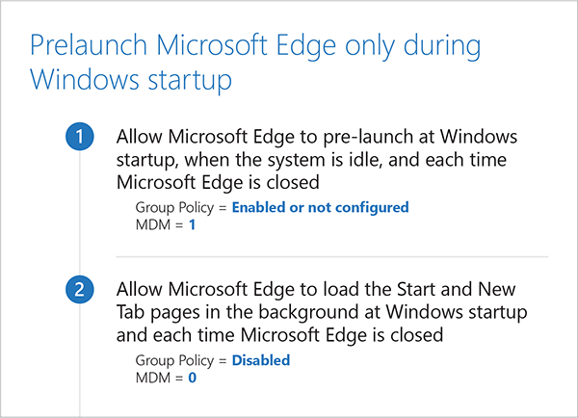Click "Windows startup" in the title's second line
The width and height of the screenshot is (578, 418).
pyautogui.click(x=131, y=80)
